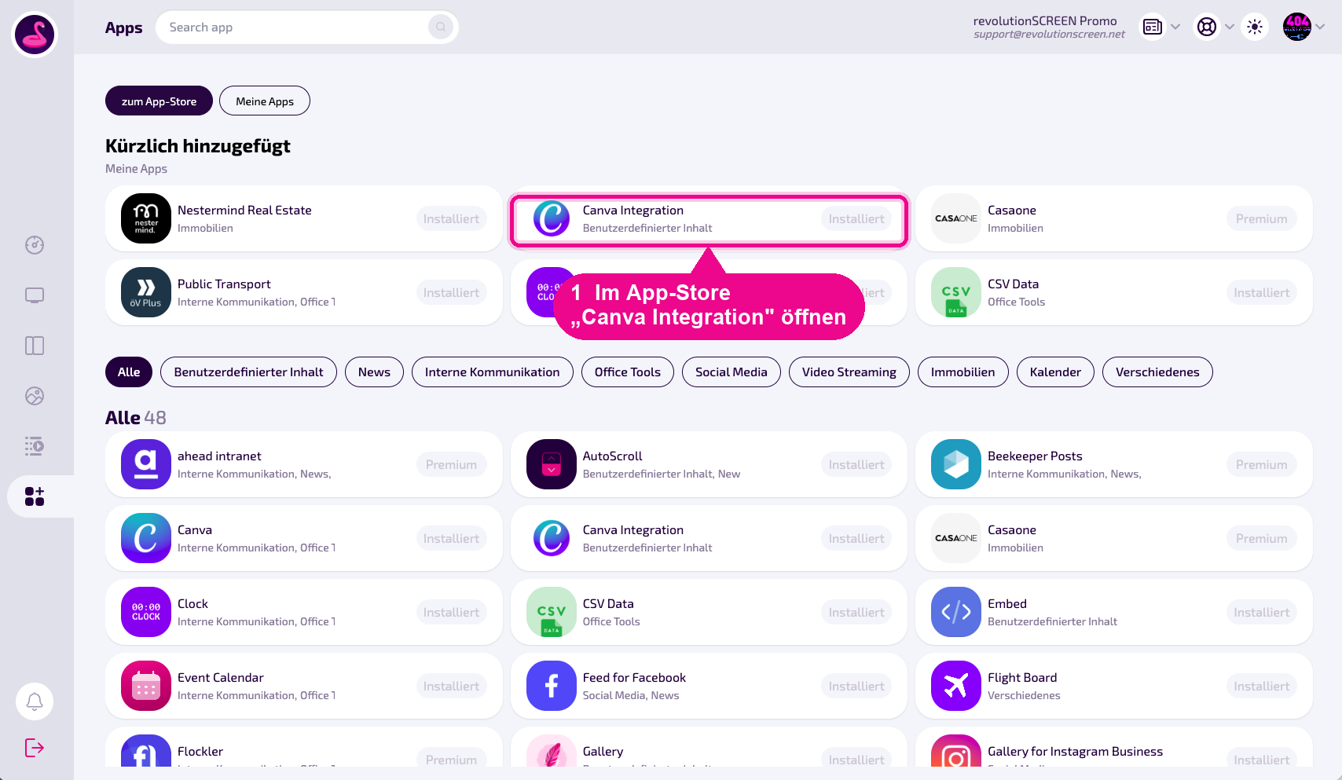Filter by Interne Kommunikation
Viewport: 1342px width, 780px height.
click(x=493, y=372)
